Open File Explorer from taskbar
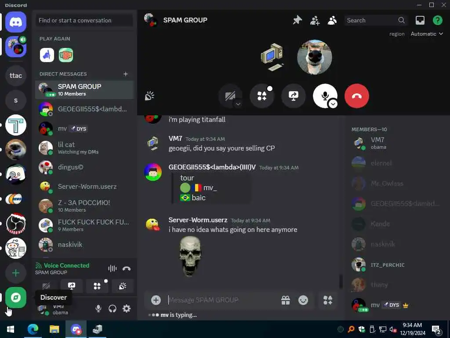Viewport: 450px width, 338px height. [54, 329]
